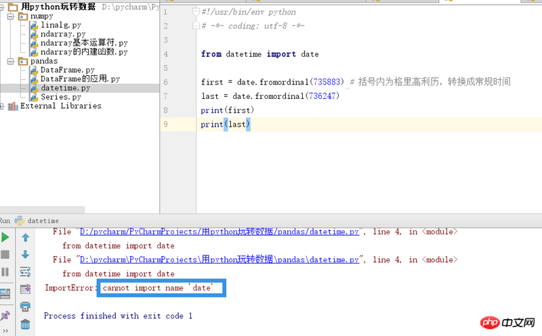
Task: Select Series.py in project tree
Action: (61, 97)
